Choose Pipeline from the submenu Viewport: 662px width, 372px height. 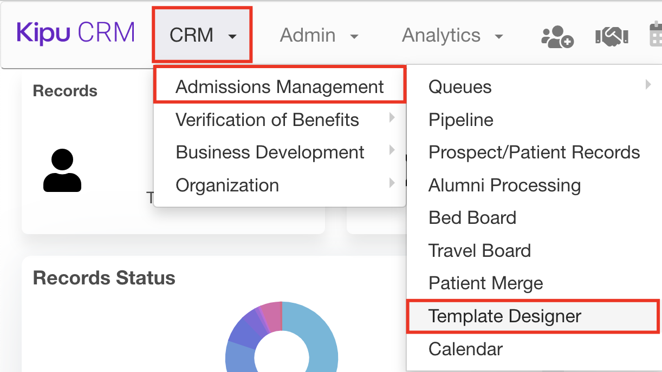pyautogui.click(x=461, y=120)
